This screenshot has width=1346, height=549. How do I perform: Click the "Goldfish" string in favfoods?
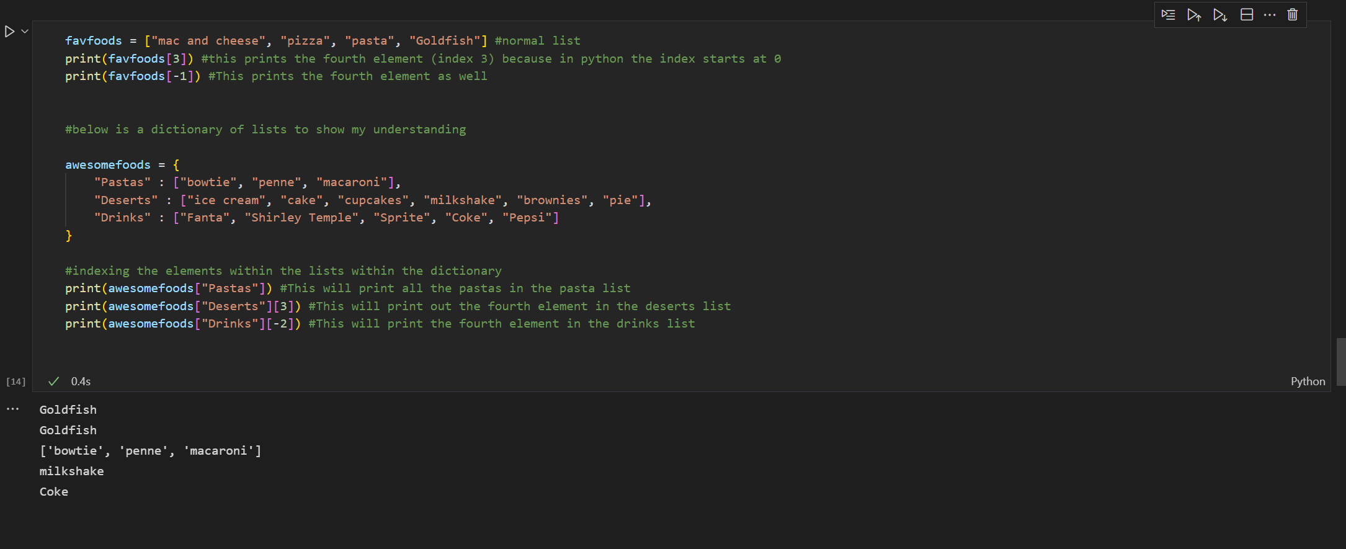tap(445, 41)
